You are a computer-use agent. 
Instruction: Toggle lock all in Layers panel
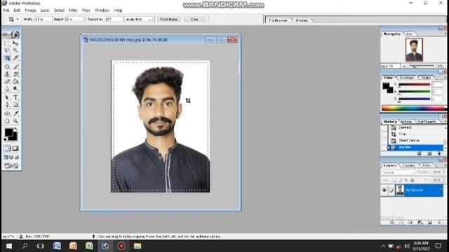[413, 181]
